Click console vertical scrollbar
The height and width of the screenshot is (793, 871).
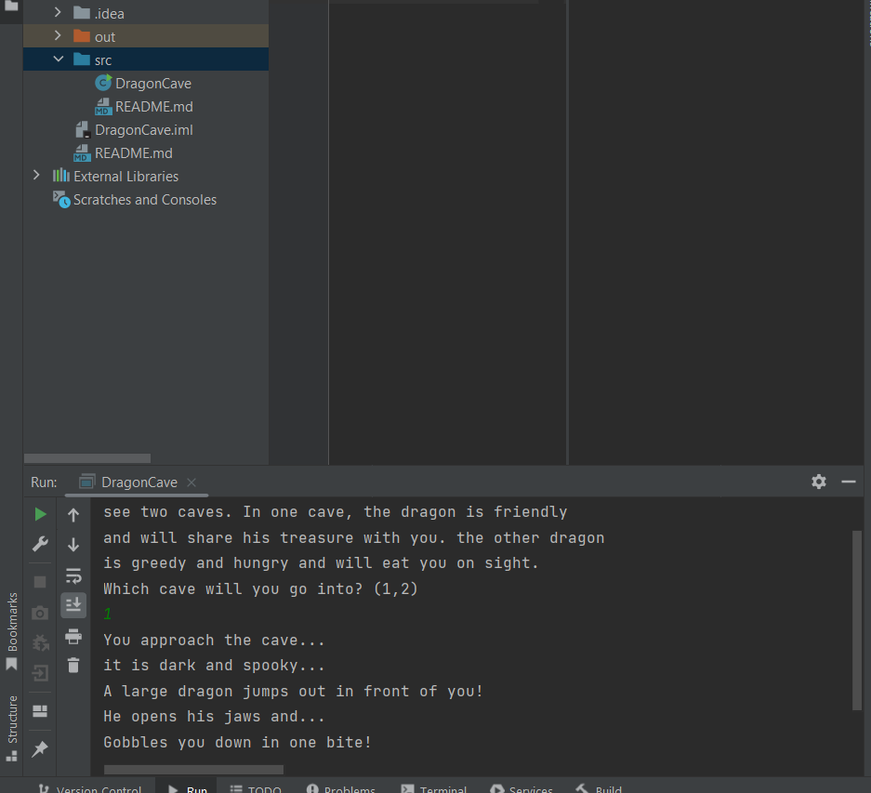tap(856, 620)
